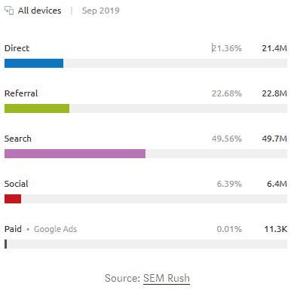Screen dimensions: 294x290
Task: Select the All devices label
Action: tap(39, 11)
